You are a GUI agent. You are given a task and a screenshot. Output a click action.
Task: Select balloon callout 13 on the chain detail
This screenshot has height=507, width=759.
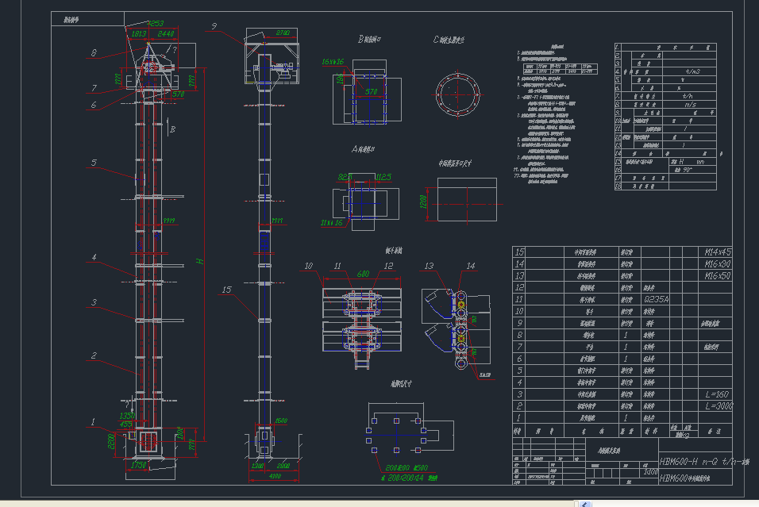[x=429, y=264]
